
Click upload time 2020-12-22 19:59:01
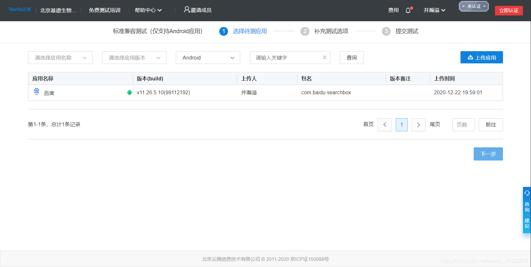pos(458,93)
